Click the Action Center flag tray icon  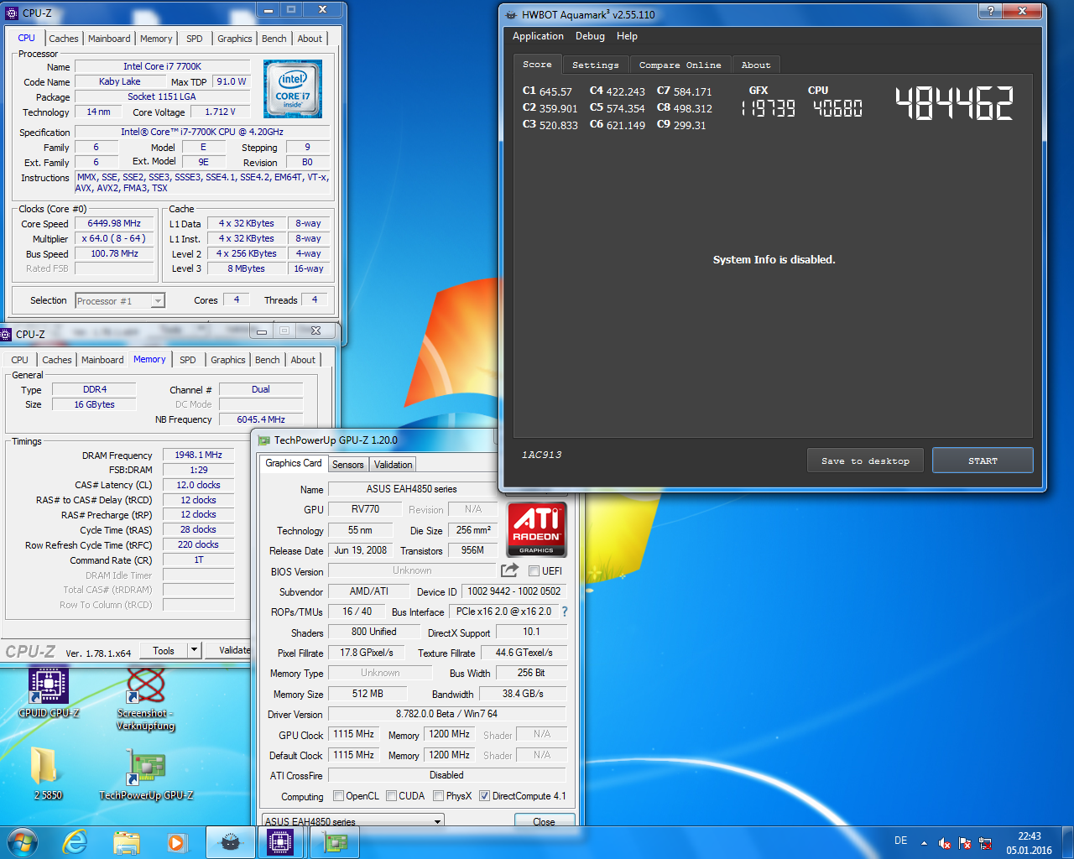click(965, 843)
